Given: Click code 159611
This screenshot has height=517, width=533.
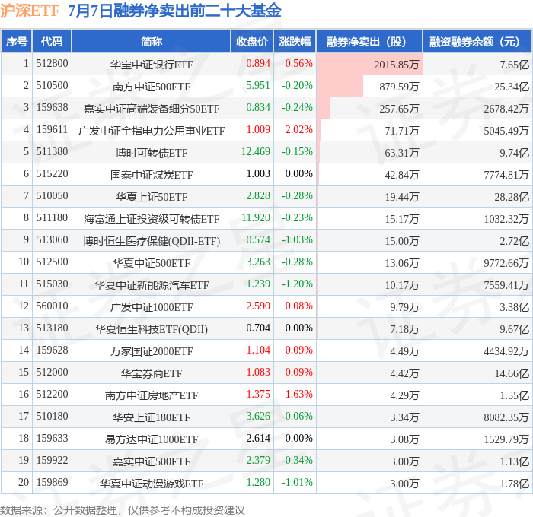Looking at the screenshot, I should pyautogui.click(x=52, y=130).
